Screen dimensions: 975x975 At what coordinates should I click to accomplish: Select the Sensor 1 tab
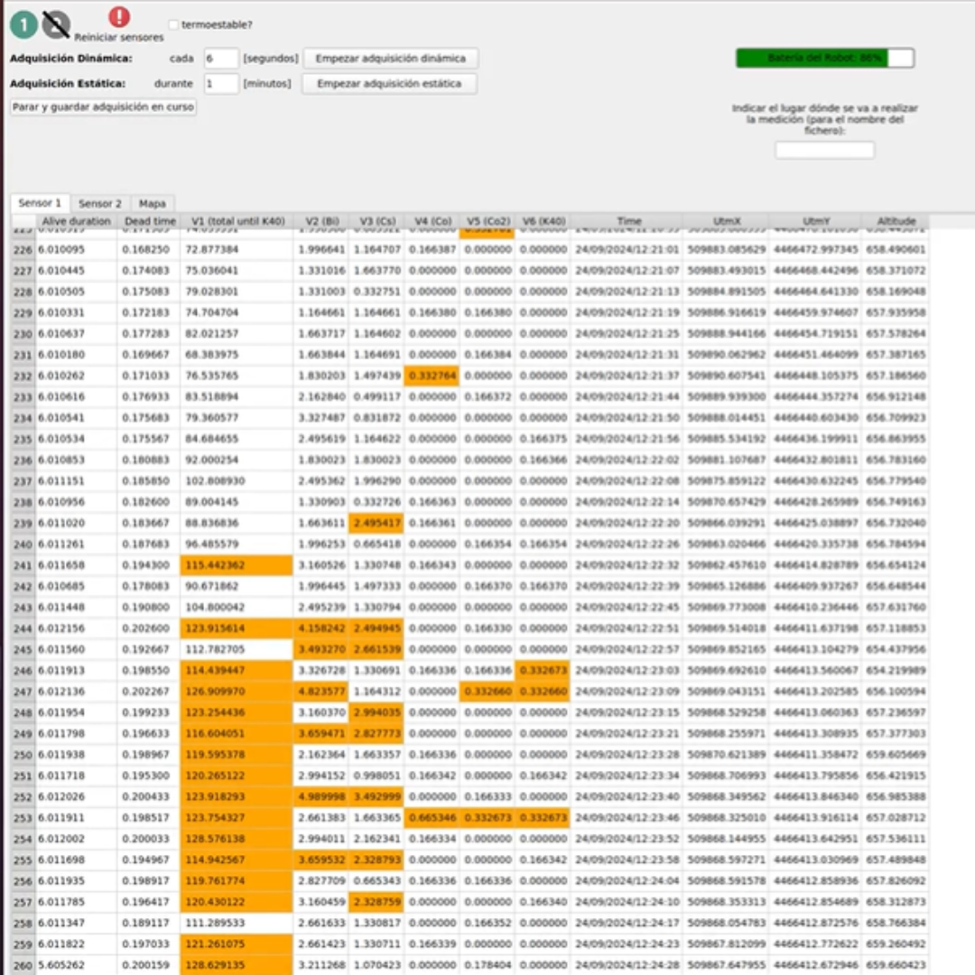coord(40,203)
